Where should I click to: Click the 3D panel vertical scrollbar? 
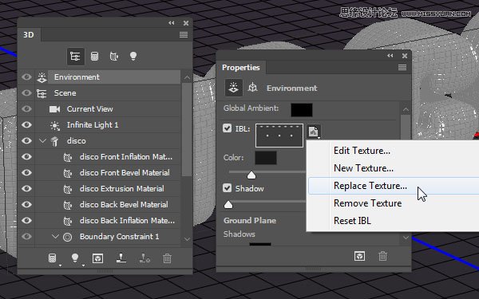point(187,130)
